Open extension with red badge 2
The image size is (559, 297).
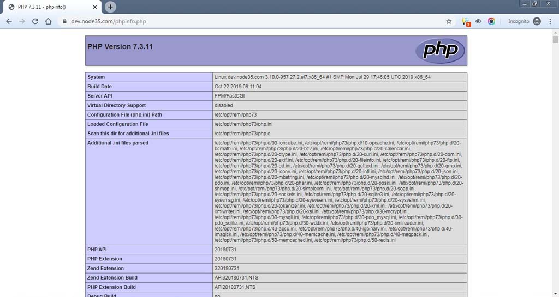[x=466, y=22]
